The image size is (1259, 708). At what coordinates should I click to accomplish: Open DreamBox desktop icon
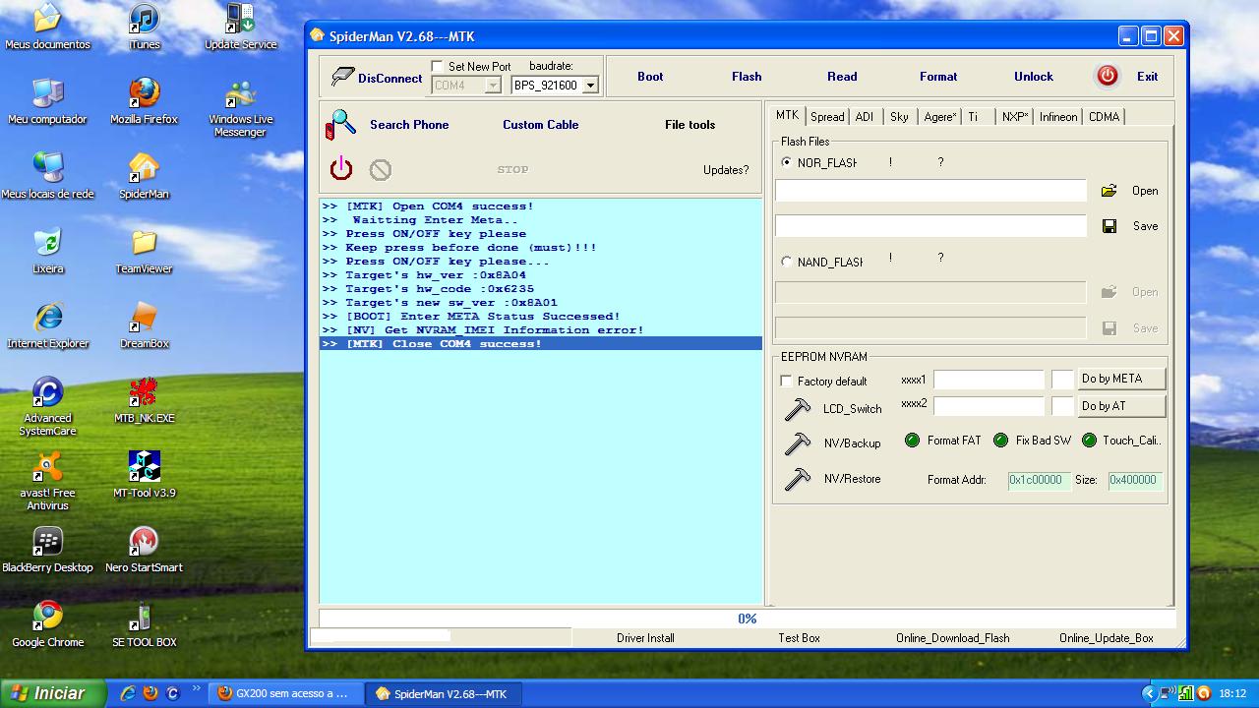(x=144, y=325)
